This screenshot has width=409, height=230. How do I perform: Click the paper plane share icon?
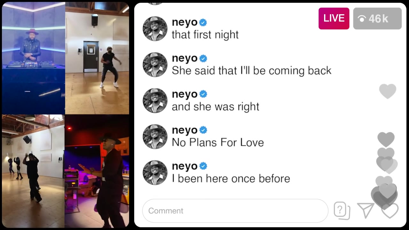click(366, 211)
